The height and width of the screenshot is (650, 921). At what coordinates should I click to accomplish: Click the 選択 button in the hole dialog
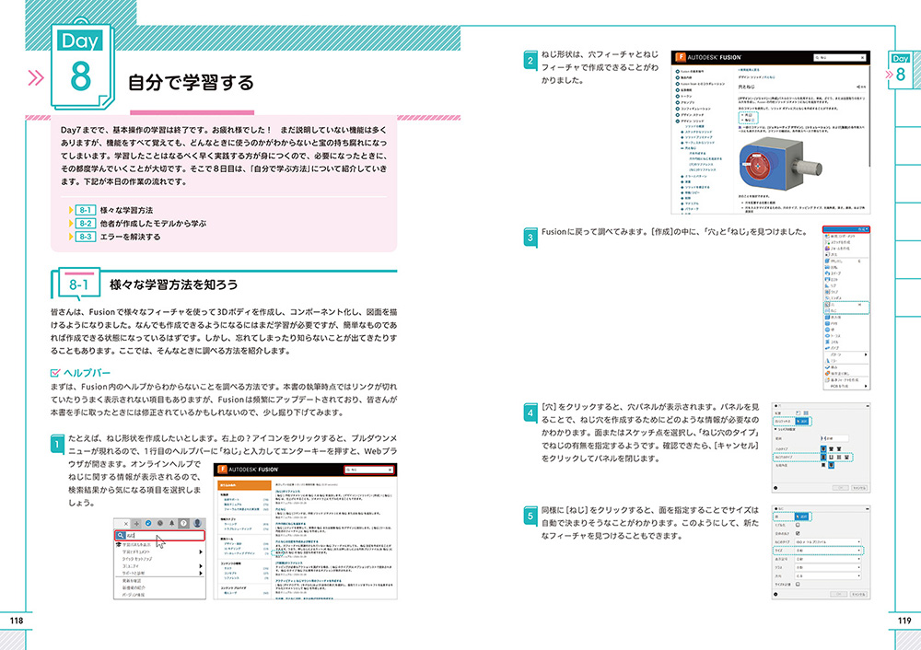(802, 421)
